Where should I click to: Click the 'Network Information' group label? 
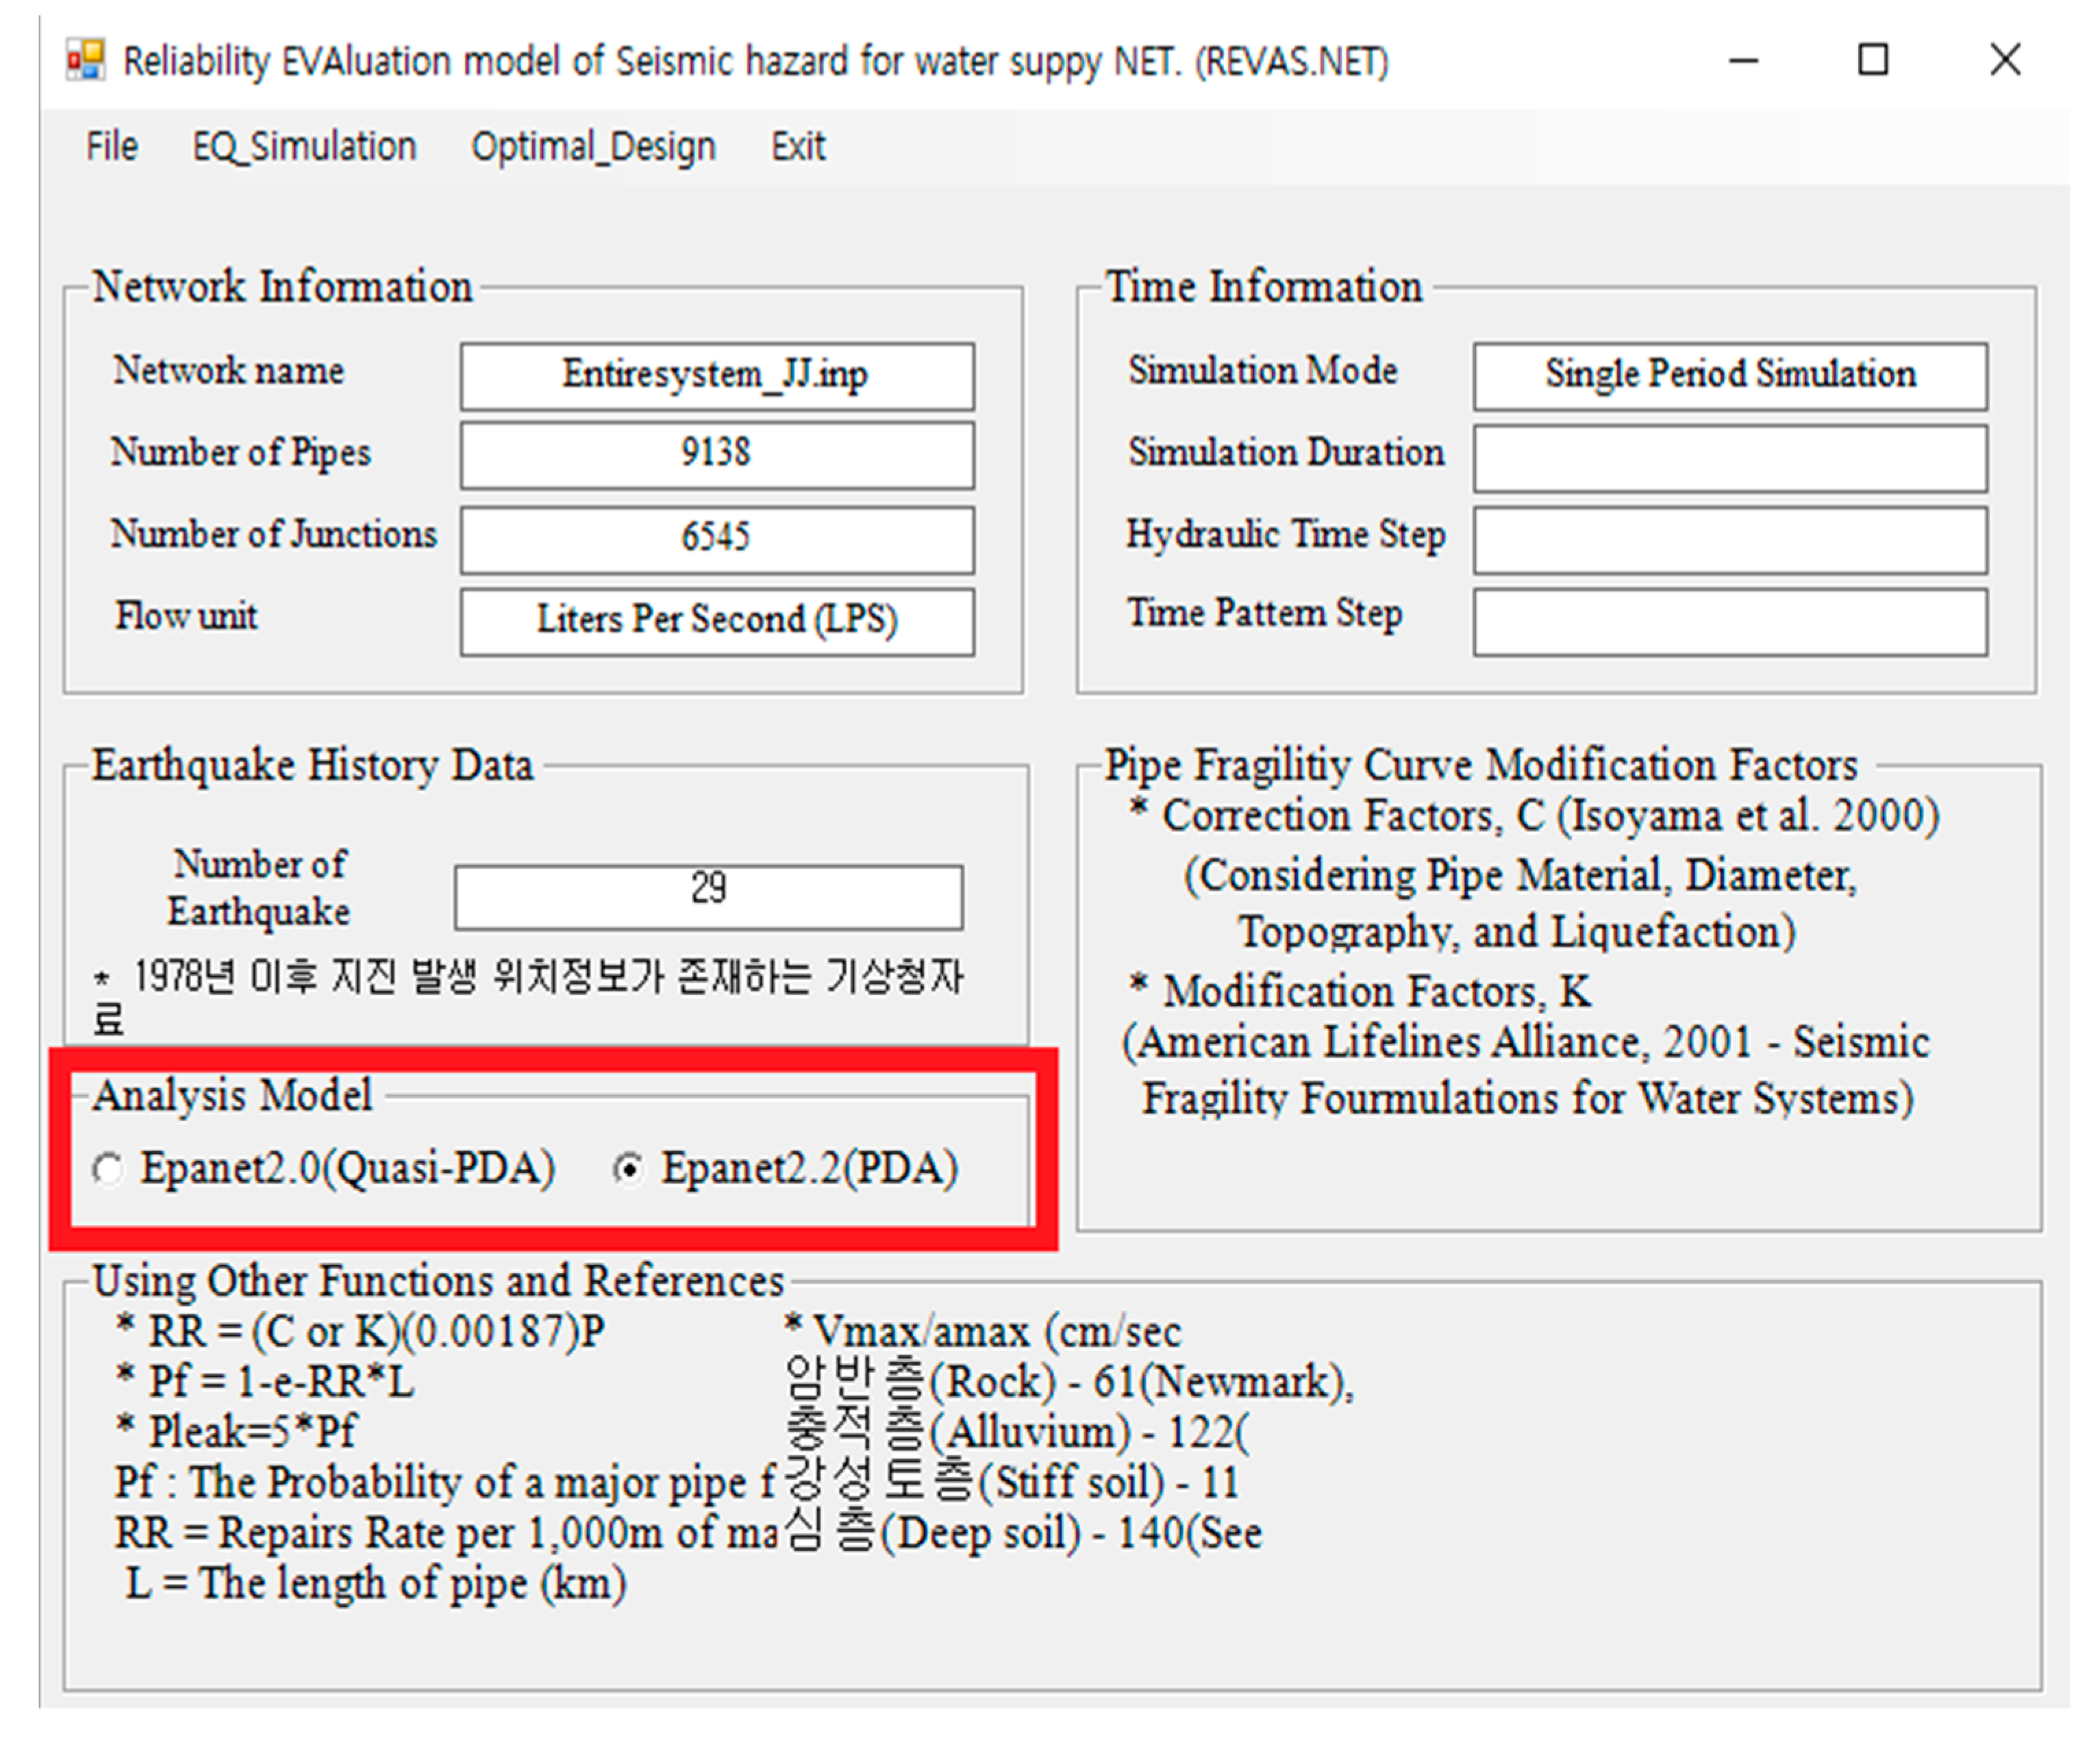pyautogui.click(x=282, y=287)
